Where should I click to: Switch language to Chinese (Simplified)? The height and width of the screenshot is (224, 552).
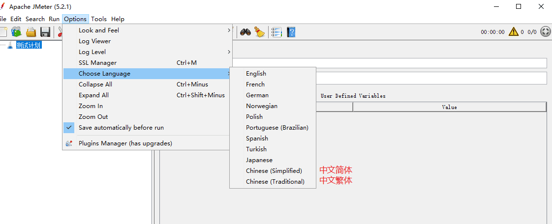click(273, 171)
